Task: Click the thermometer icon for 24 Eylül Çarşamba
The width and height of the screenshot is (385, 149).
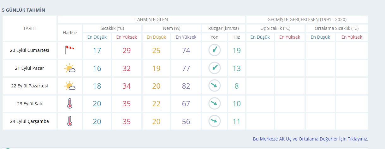Action: click(70, 121)
